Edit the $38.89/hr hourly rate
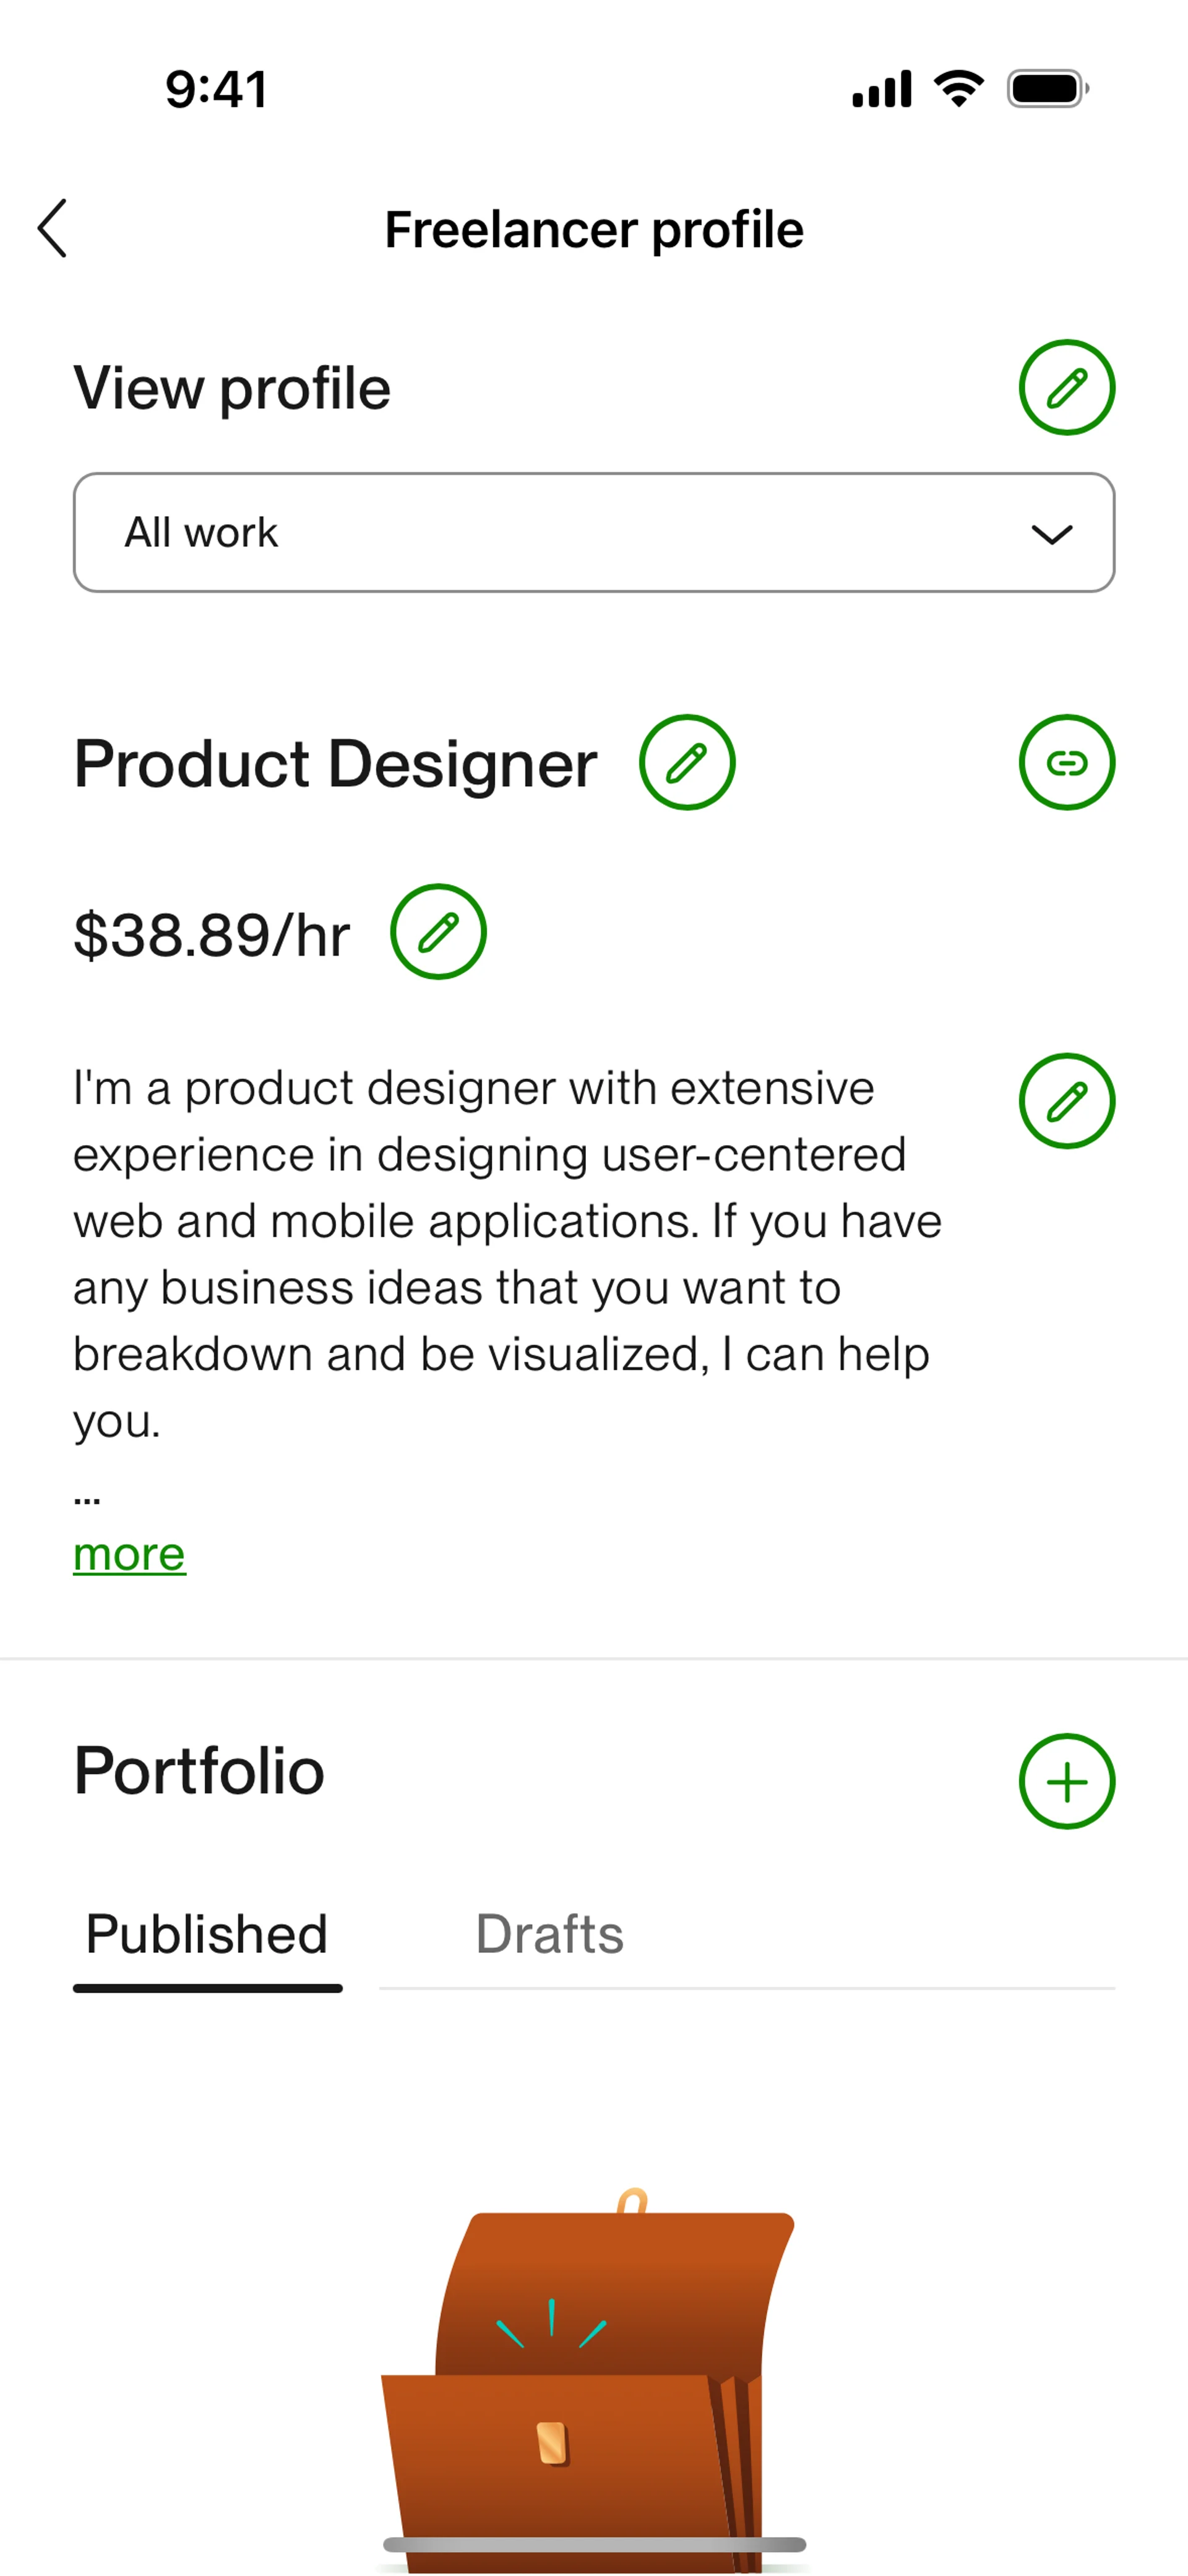Screen dimensions: 1188x2576 click(438, 932)
